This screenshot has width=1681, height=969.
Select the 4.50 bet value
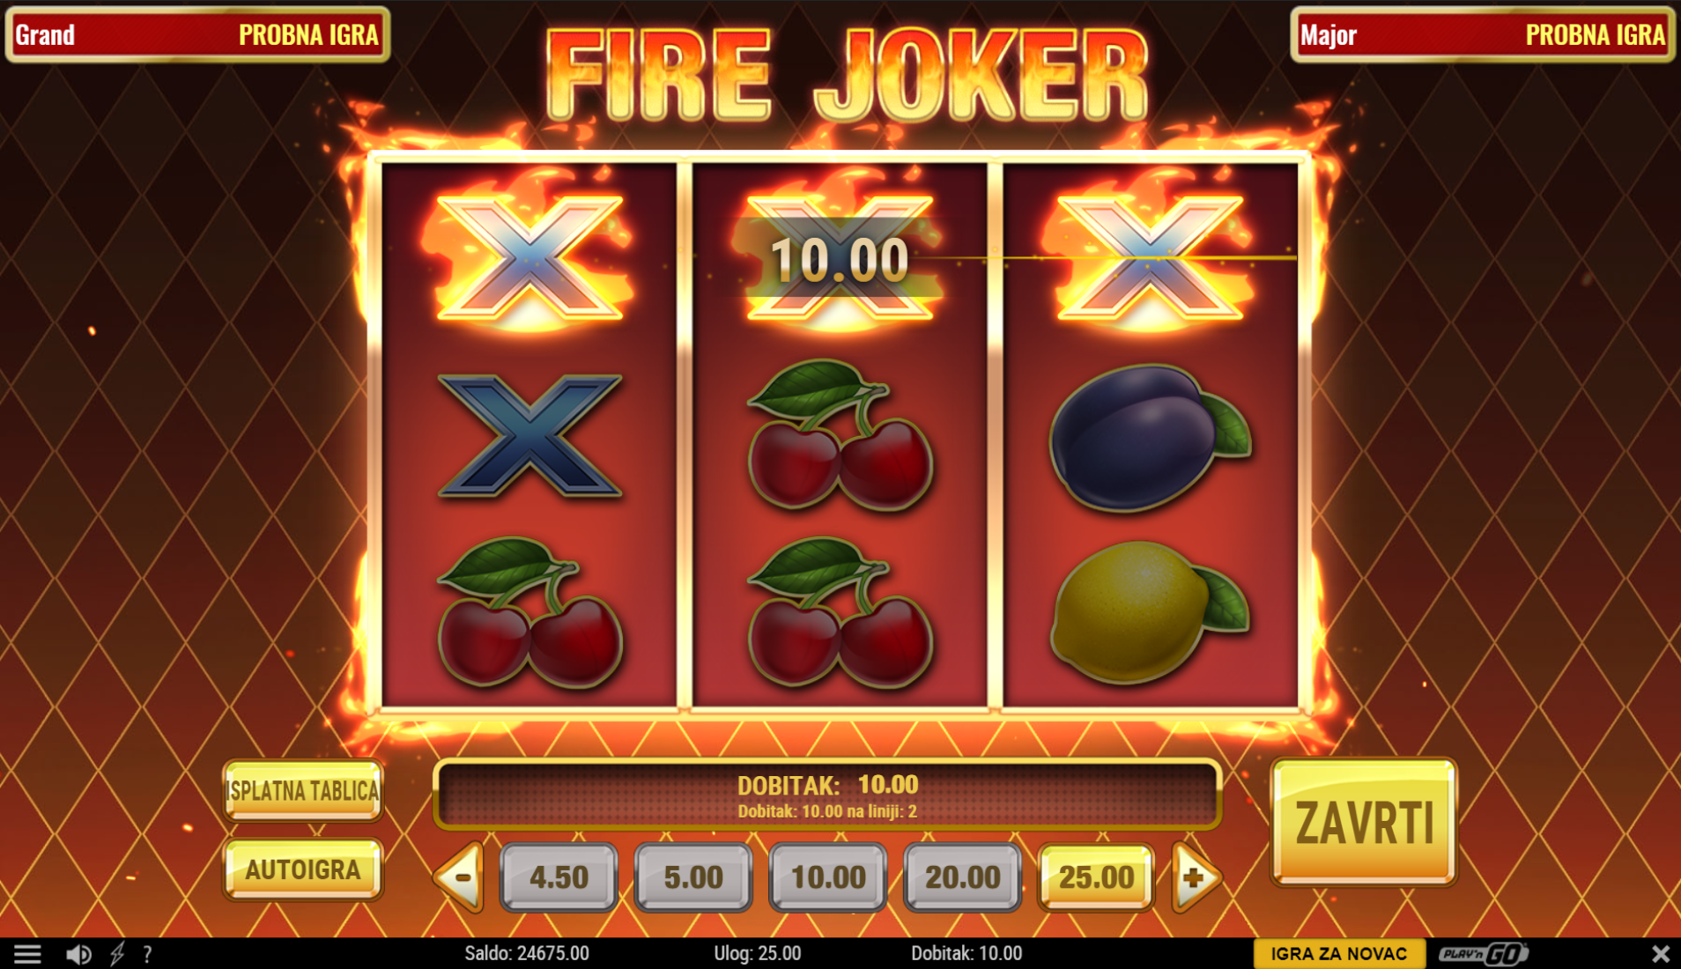(559, 877)
